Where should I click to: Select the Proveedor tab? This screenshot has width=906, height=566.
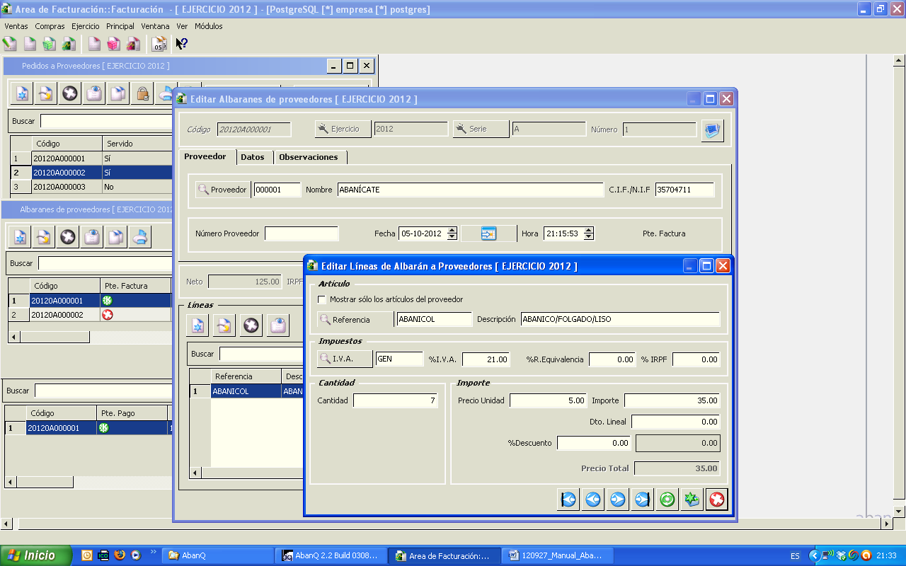click(x=205, y=156)
